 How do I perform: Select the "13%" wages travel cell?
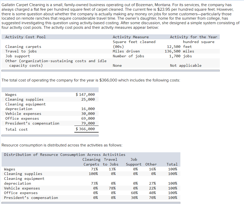point(112,169)
